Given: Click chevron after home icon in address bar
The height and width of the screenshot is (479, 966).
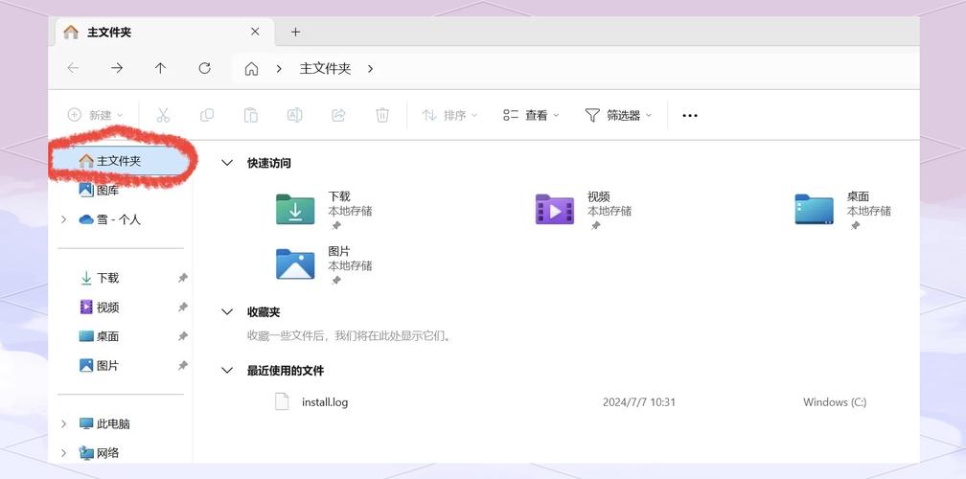Looking at the screenshot, I should [x=279, y=69].
